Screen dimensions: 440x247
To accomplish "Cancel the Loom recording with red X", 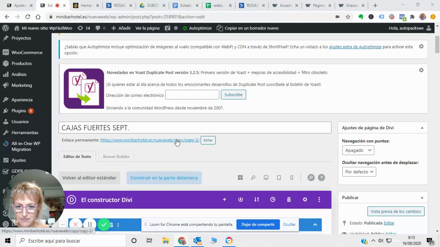I will point(75,224).
